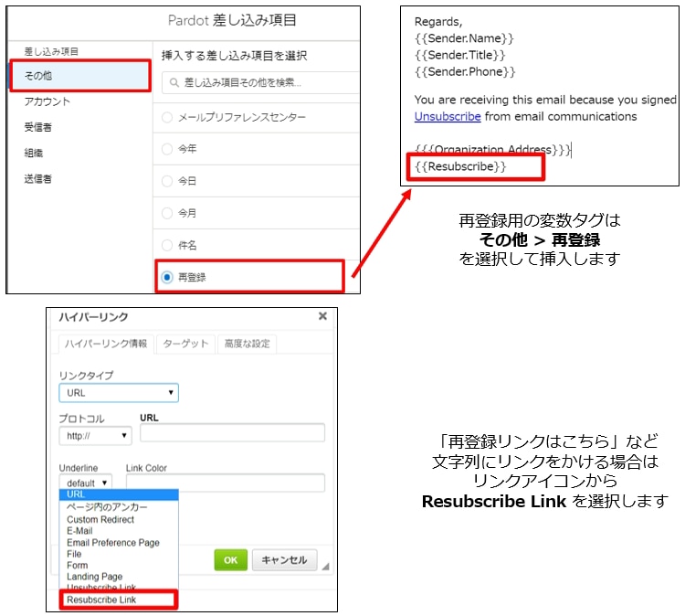Select Custom Redirect in list
The width and height of the screenshot is (685, 616).
coord(100,519)
